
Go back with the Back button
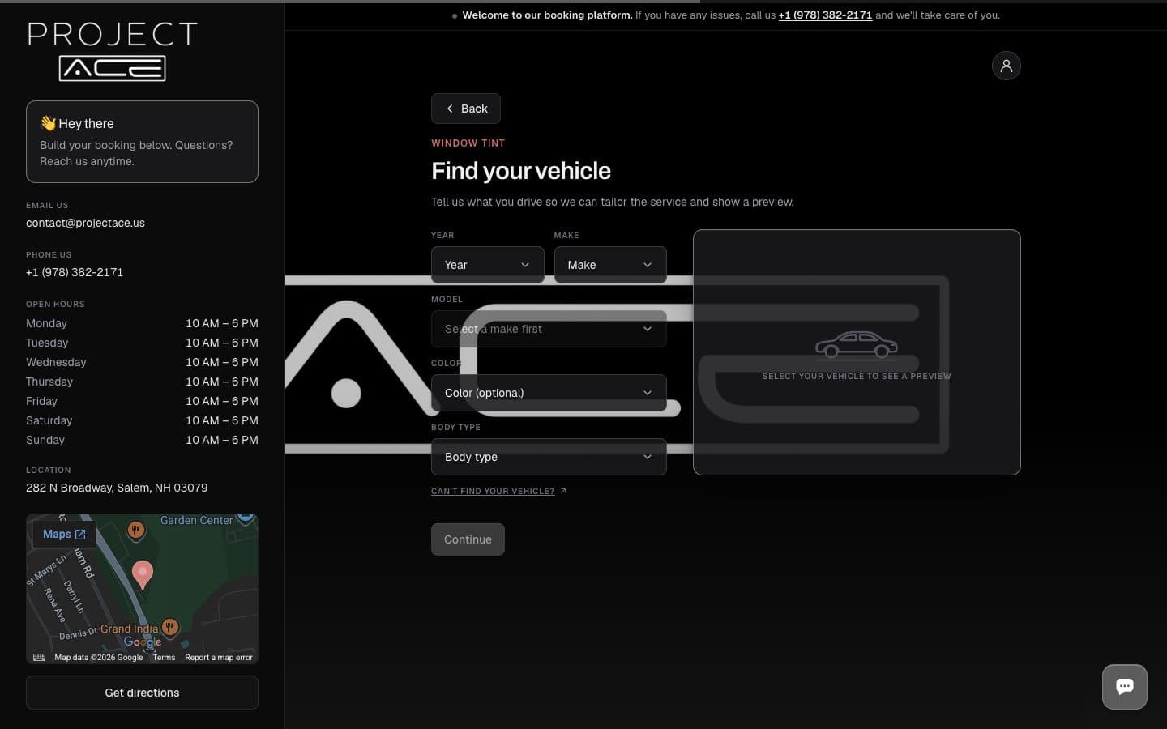point(466,109)
